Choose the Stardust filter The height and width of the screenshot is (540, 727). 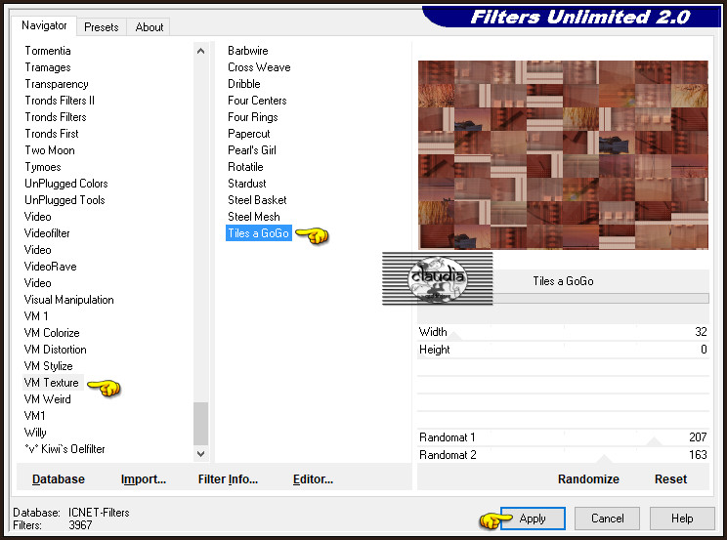(x=247, y=184)
